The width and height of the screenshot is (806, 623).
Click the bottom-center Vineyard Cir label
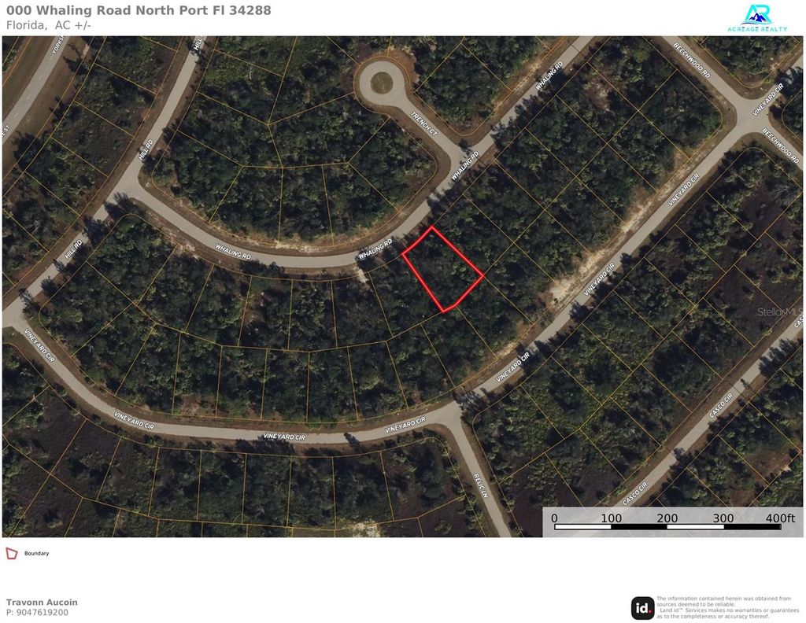tap(284, 437)
